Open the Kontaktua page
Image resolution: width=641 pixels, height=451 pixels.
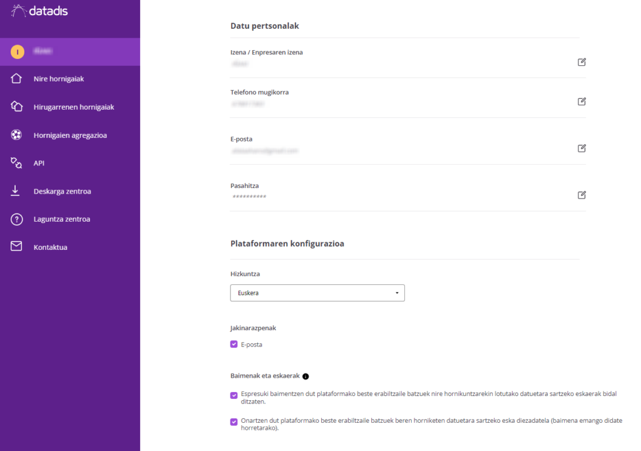point(50,247)
